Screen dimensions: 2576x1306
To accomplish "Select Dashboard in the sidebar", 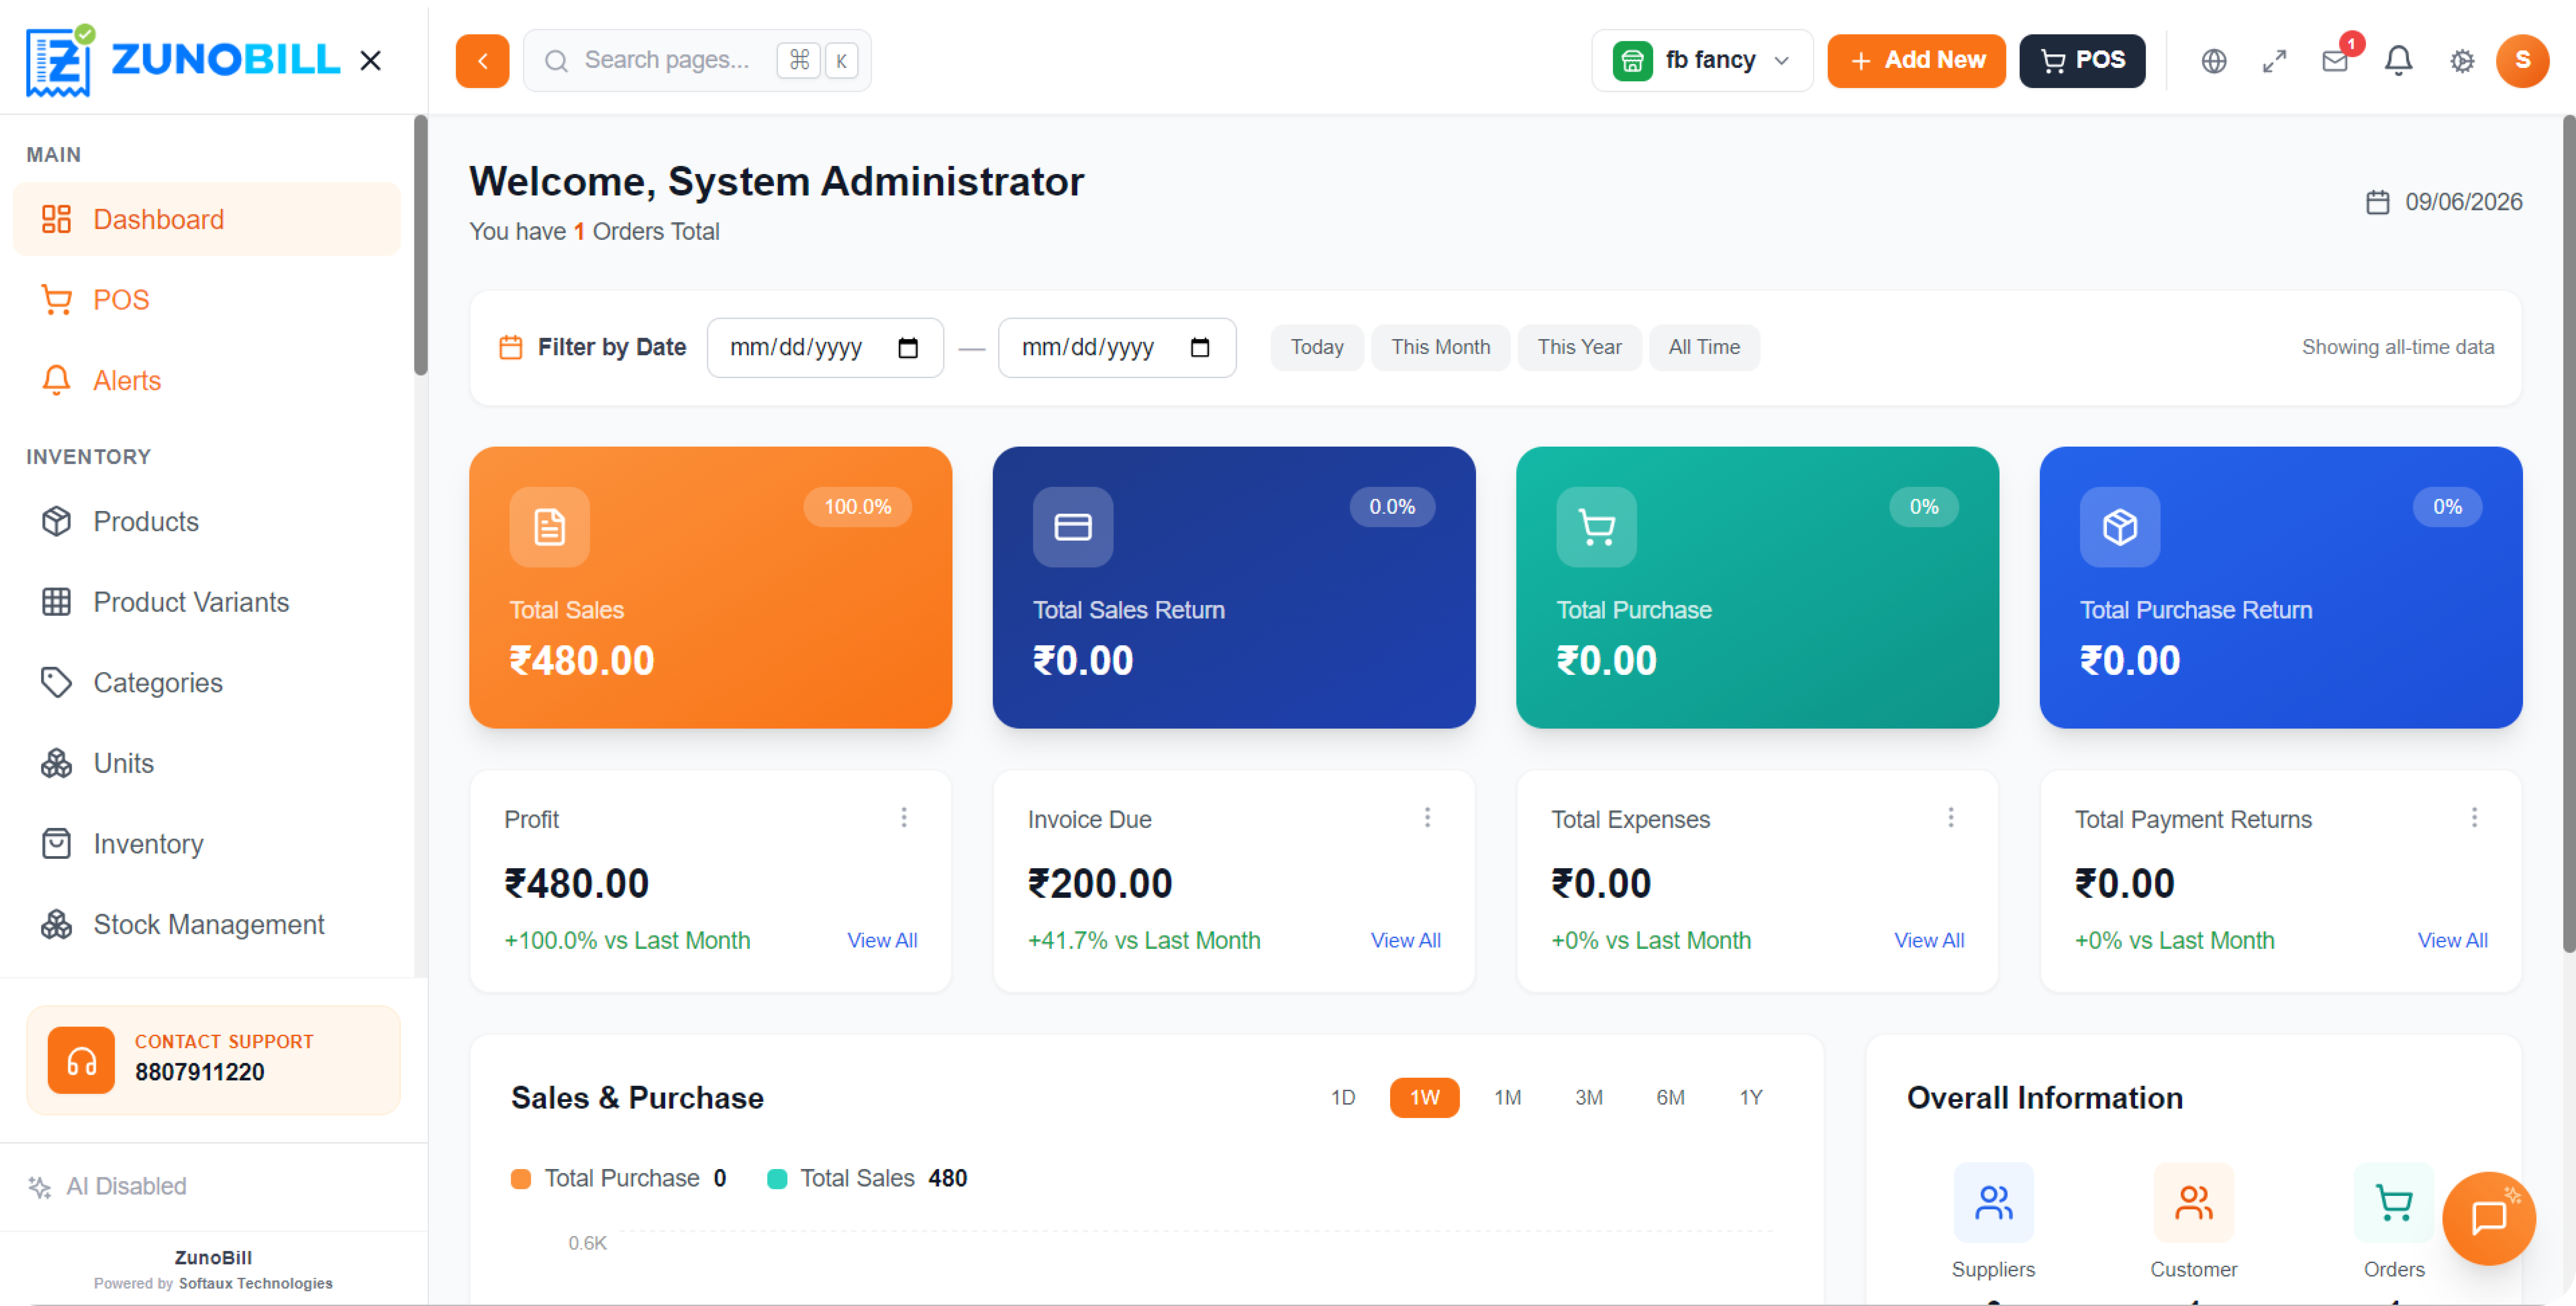I will point(207,219).
